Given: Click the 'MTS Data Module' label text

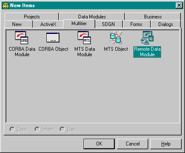Looking at the screenshot, I should pyautogui.click(x=85, y=52).
